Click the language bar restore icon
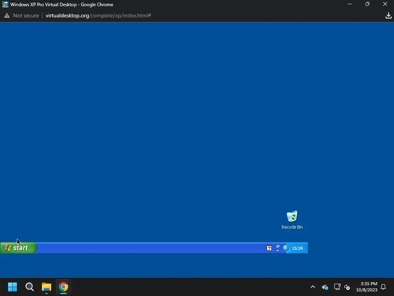This screenshot has width=394, height=296. click(x=278, y=246)
